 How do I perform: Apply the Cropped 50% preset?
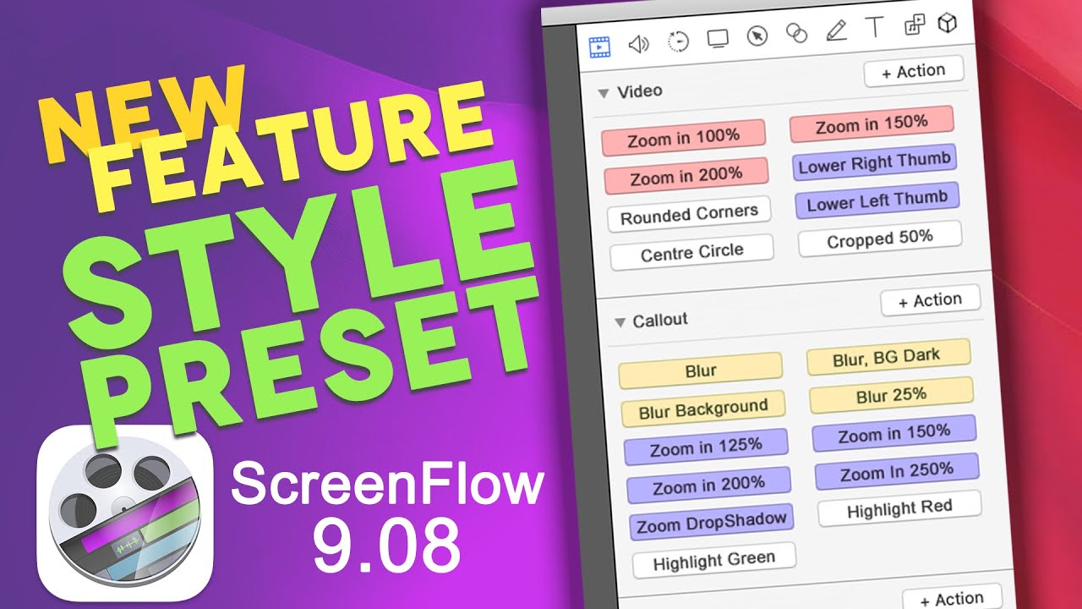click(x=880, y=239)
